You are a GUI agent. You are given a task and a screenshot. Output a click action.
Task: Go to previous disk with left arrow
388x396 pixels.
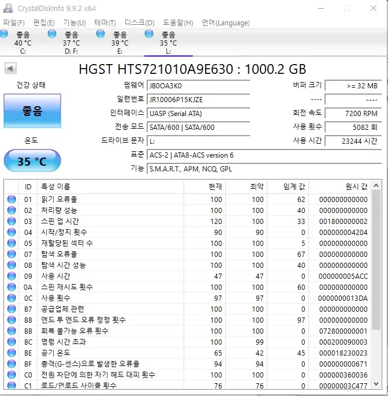tap(10, 69)
